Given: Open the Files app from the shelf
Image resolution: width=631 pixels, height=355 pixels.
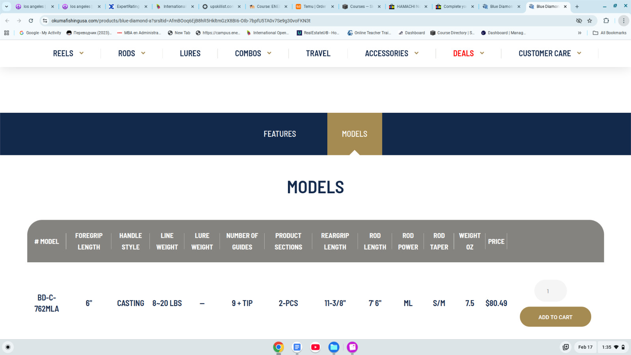Looking at the screenshot, I should click(334, 347).
